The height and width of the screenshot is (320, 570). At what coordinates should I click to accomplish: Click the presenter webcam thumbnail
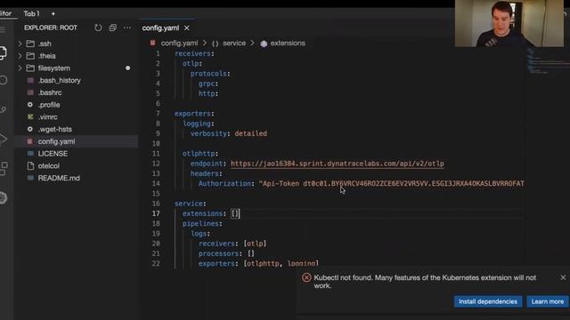tap(509, 24)
